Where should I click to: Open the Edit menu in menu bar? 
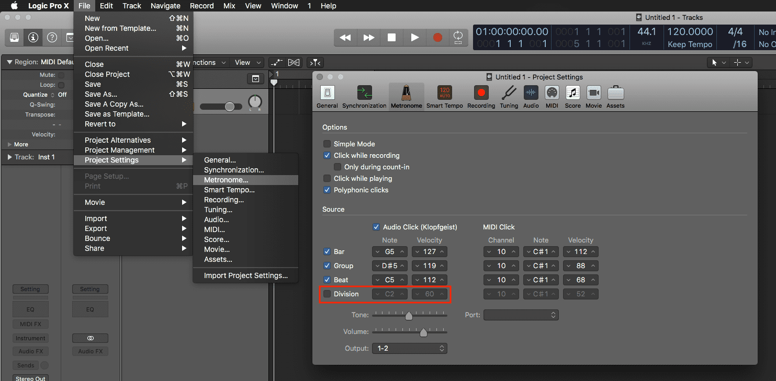click(106, 6)
